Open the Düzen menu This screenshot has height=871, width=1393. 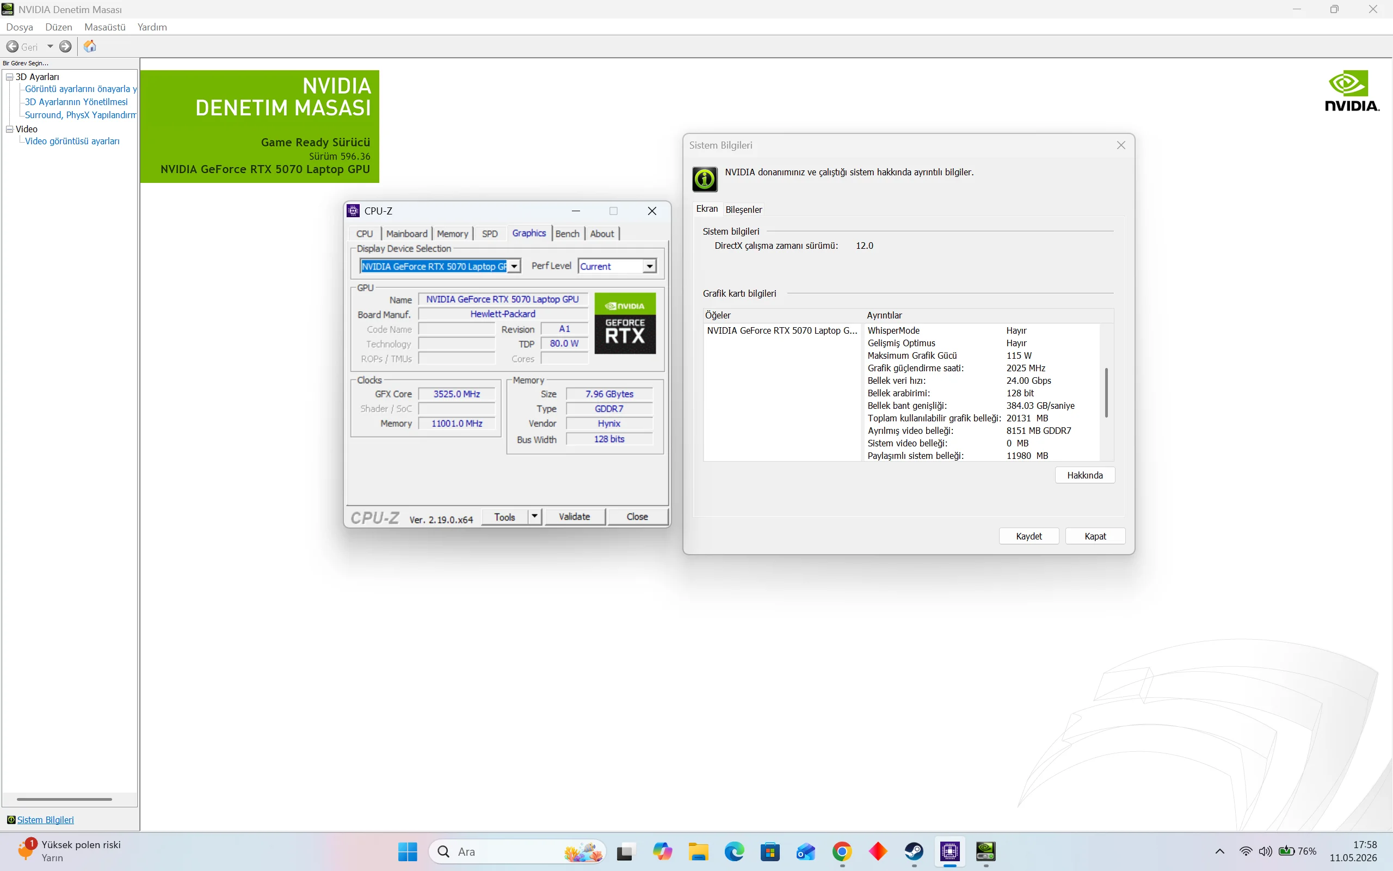[x=59, y=27]
